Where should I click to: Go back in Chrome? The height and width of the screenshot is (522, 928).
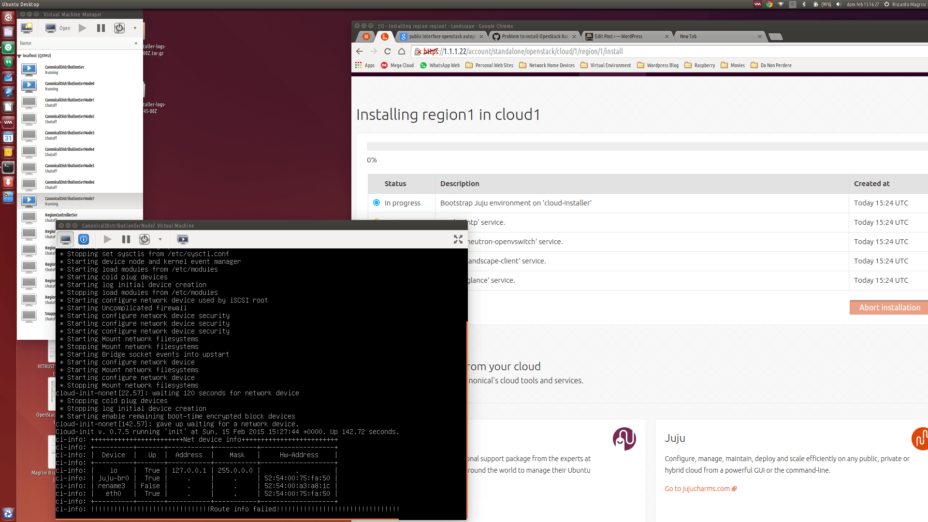[x=359, y=51]
